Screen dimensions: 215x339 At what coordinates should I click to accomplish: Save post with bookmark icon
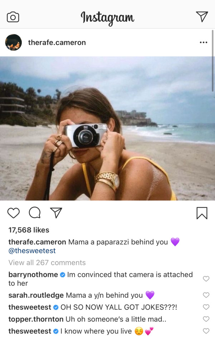coord(202,213)
